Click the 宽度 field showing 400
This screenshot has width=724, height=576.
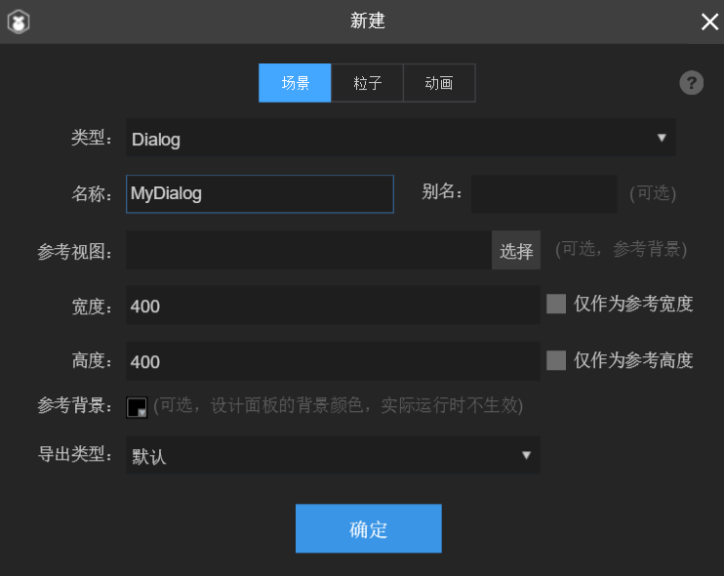[x=332, y=306]
